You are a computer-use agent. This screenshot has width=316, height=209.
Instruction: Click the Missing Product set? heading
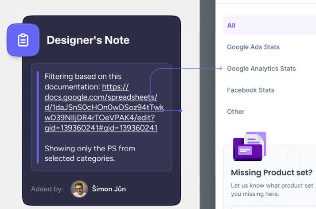click(x=272, y=173)
